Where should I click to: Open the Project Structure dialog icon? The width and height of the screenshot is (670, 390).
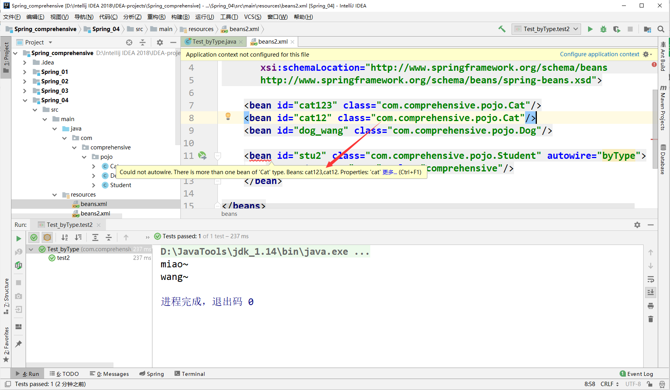(x=647, y=29)
